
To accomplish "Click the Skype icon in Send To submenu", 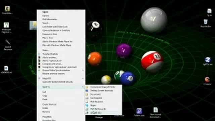I will [x=87, y=105].
